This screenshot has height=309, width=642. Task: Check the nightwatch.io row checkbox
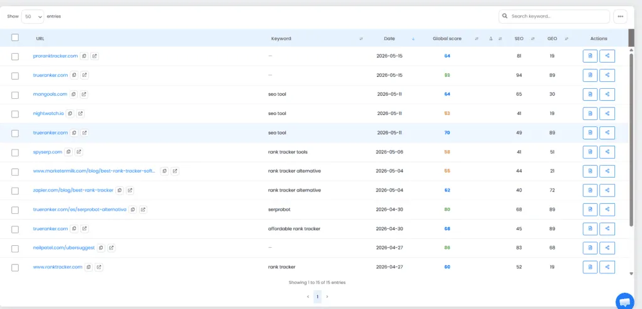point(15,114)
